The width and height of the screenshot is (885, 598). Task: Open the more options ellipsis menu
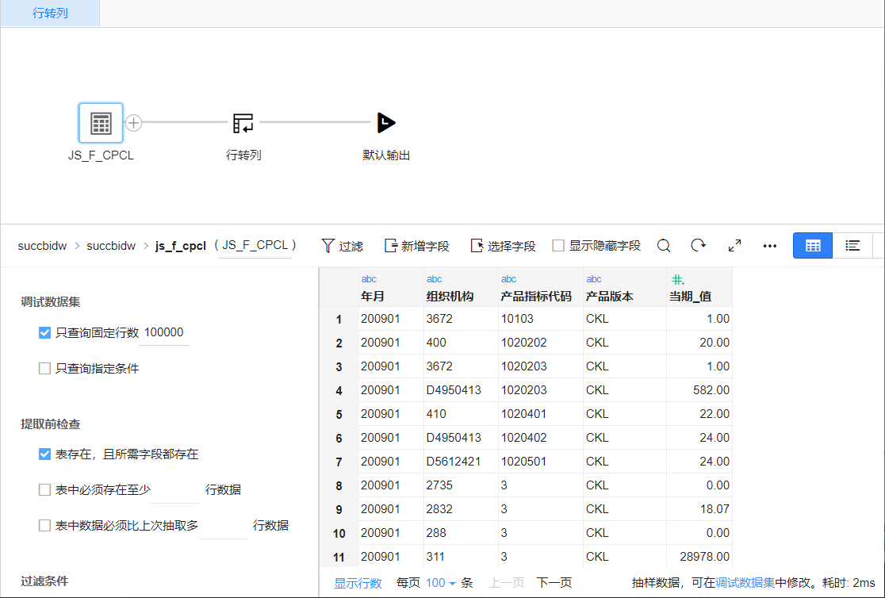tap(769, 246)
